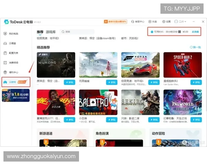Close the ToDesk window
Image resolution: width=207 pixels, height=165 pixels.
[203, 22]
